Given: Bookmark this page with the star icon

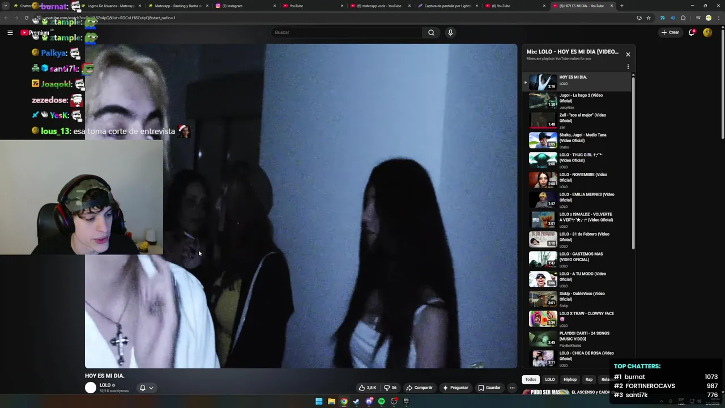Looking at the screenshot, I should point(649,18).
